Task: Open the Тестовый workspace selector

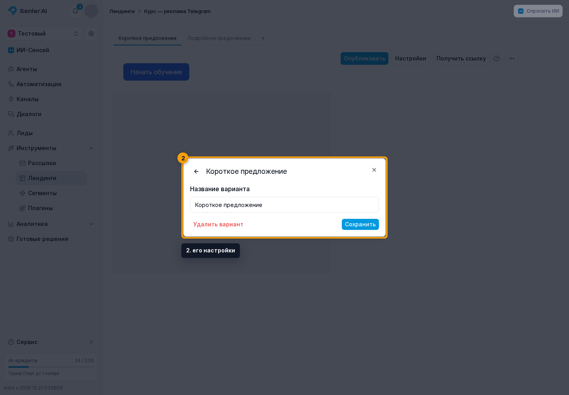Action: pos(43,34)
